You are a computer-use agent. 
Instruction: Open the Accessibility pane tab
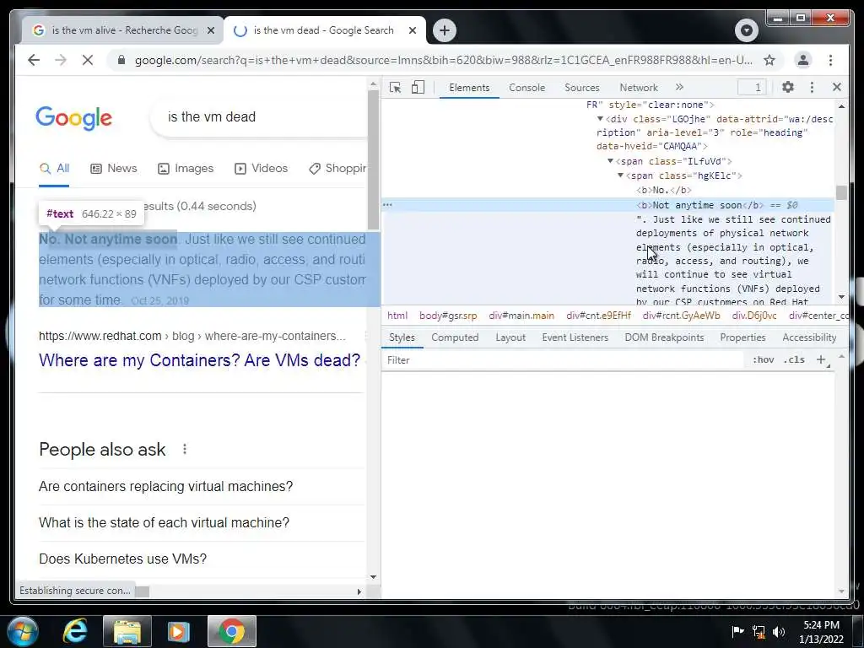click(x=809, y=337)
